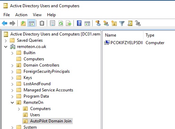
Task: Create a new user with toolbar icon
Action: coord(98,23)
